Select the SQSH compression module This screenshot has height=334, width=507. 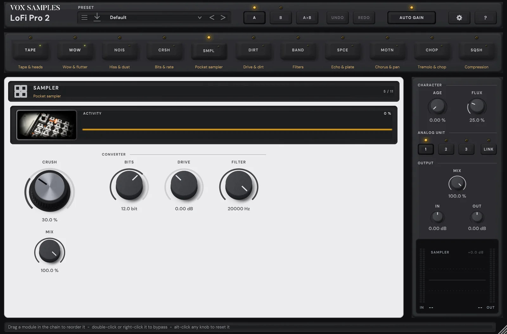pos(477,50)
